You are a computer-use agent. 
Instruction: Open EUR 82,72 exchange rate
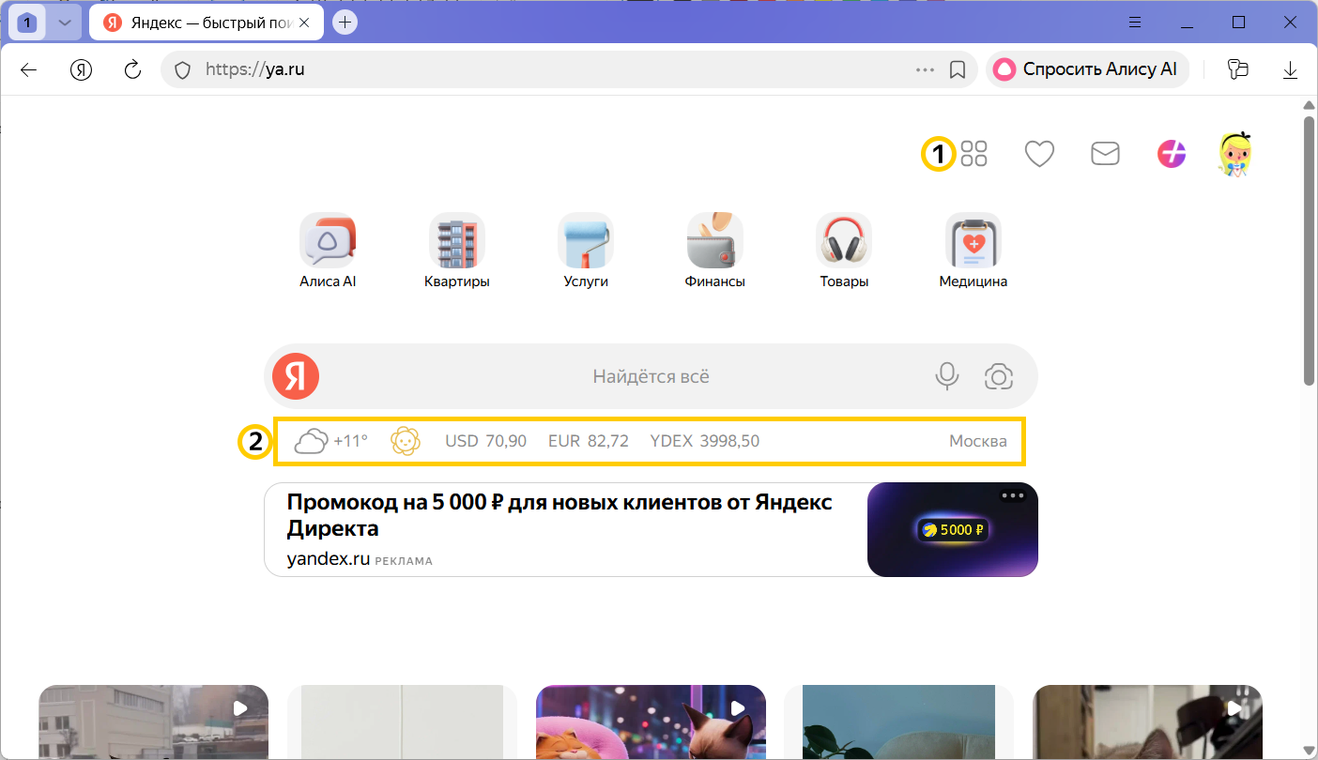(589, 441)
